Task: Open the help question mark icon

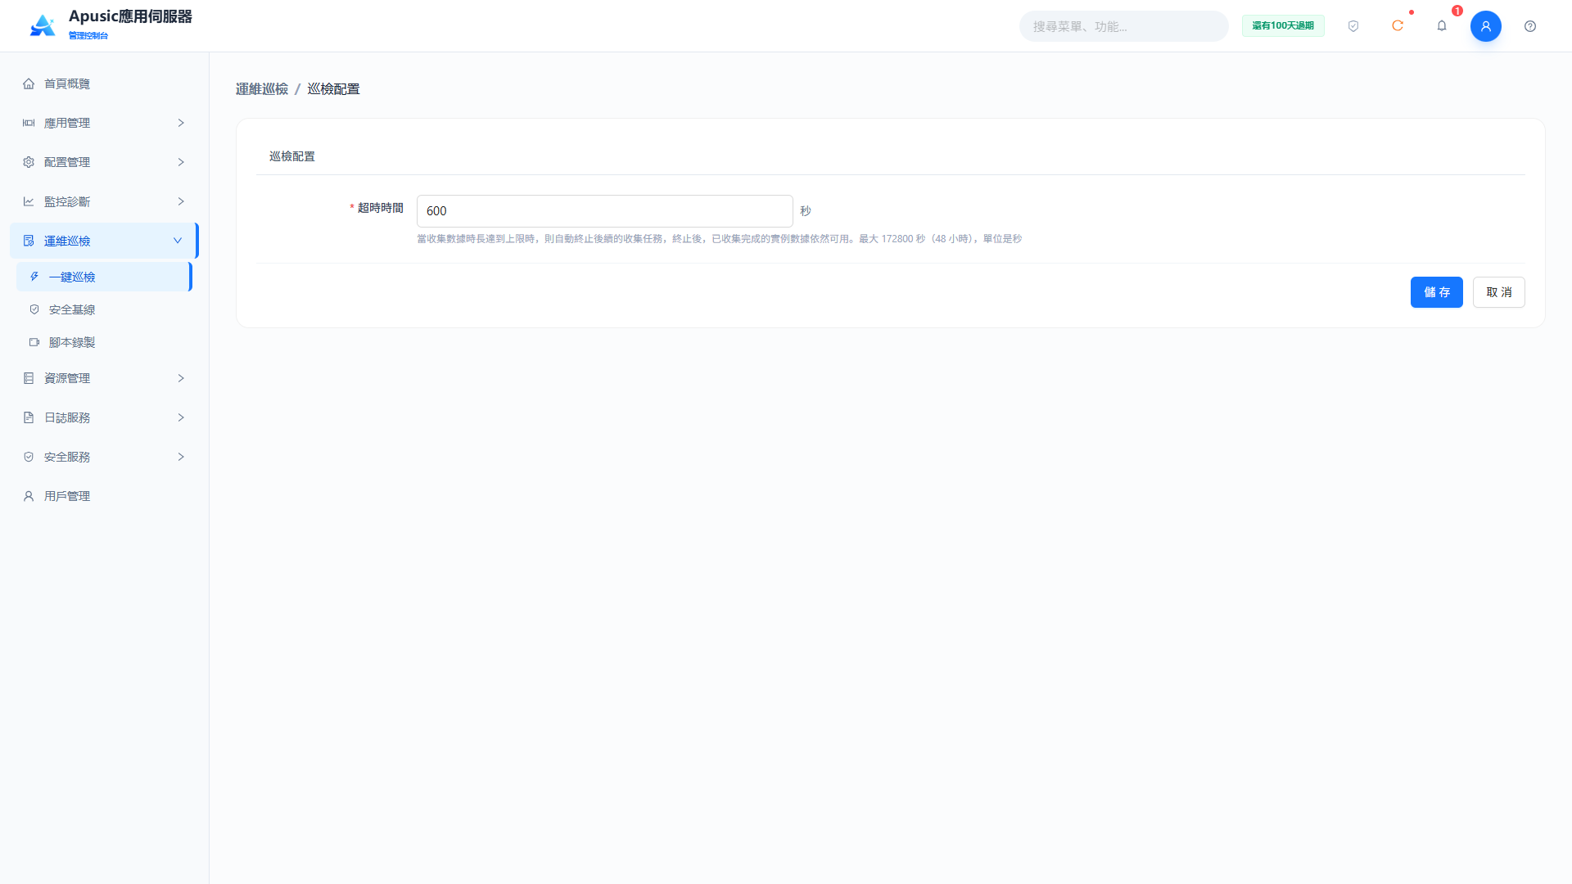Action: point(1530,26)
